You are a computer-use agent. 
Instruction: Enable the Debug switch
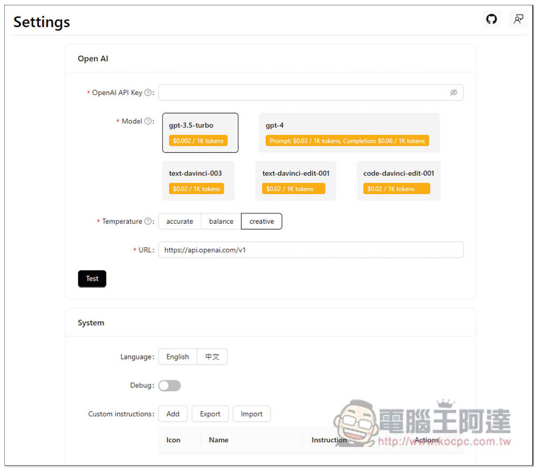click(170, 386)
